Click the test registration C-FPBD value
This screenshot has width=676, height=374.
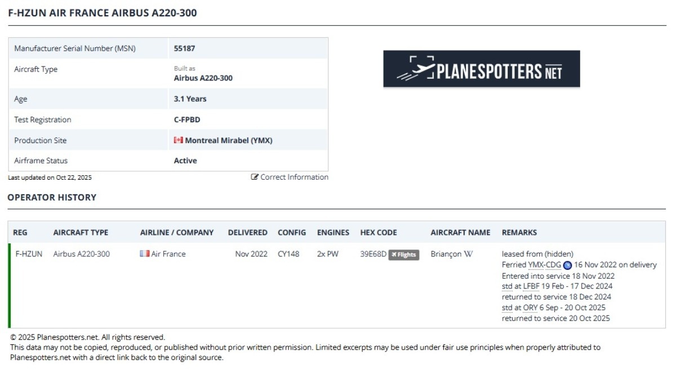tap(187, 119)
